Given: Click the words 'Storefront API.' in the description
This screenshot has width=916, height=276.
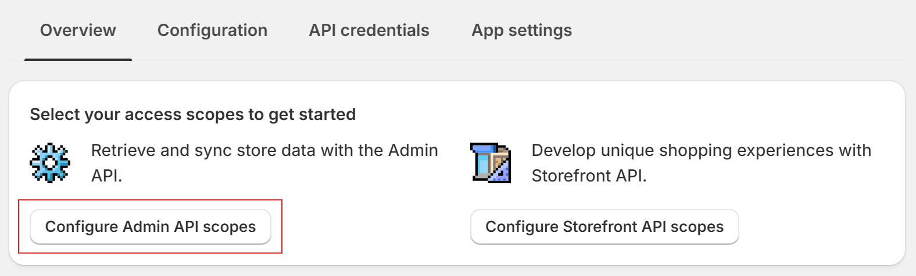Looking at the screenshot, I should point(589,176).
